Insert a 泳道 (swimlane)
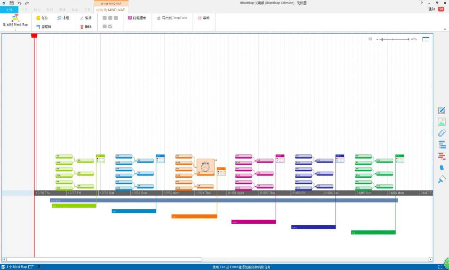Viewport: 449px width, 270px height. (63, 18)
